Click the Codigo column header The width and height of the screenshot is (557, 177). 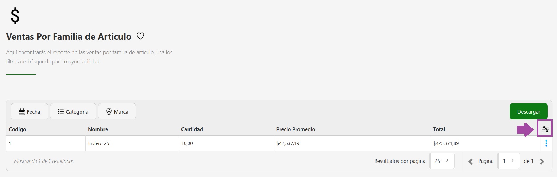click(17, 129)
